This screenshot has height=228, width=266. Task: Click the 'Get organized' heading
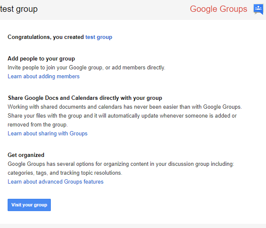(x=26, y=155)
